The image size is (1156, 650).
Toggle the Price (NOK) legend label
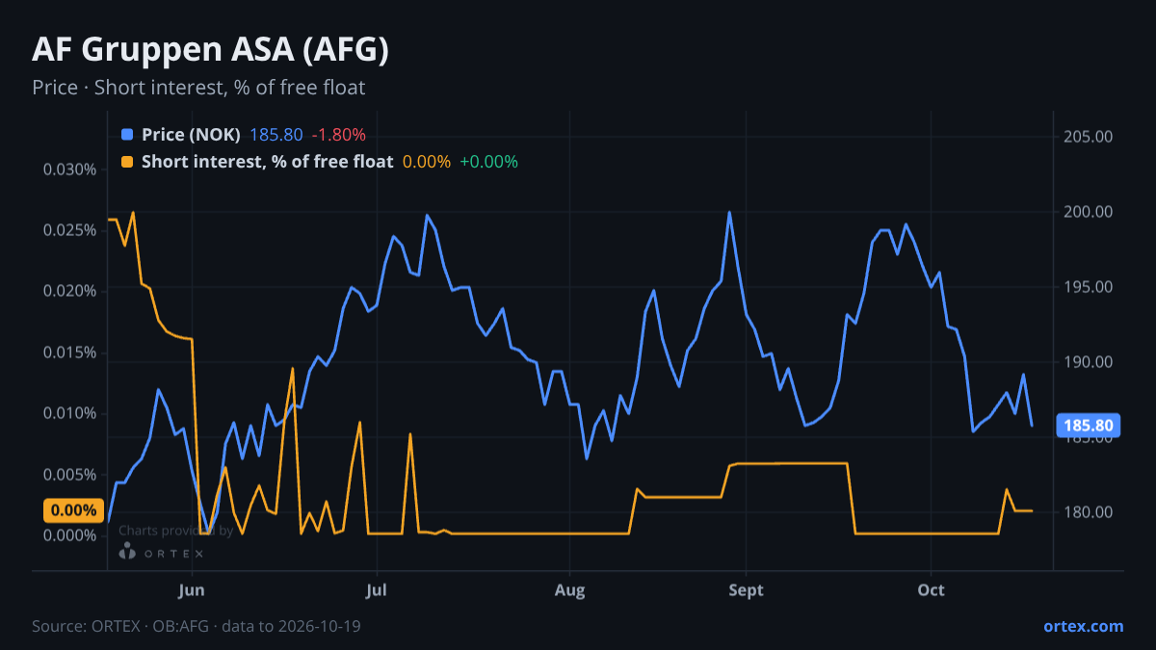(x=191, y=135)
